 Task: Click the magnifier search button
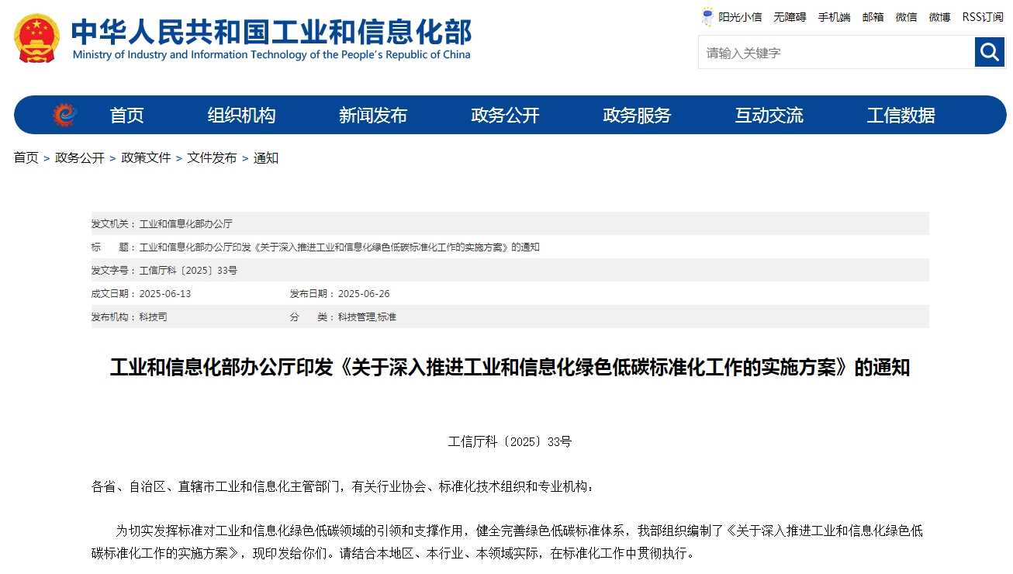989,52
